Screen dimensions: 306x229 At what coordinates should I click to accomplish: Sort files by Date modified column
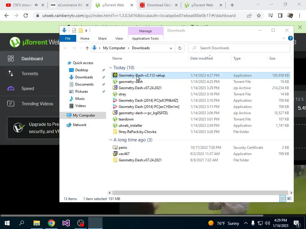(201, 58)
